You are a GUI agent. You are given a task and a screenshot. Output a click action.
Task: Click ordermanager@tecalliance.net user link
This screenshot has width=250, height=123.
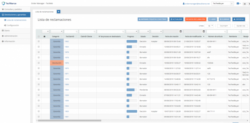tap(197, 4)
